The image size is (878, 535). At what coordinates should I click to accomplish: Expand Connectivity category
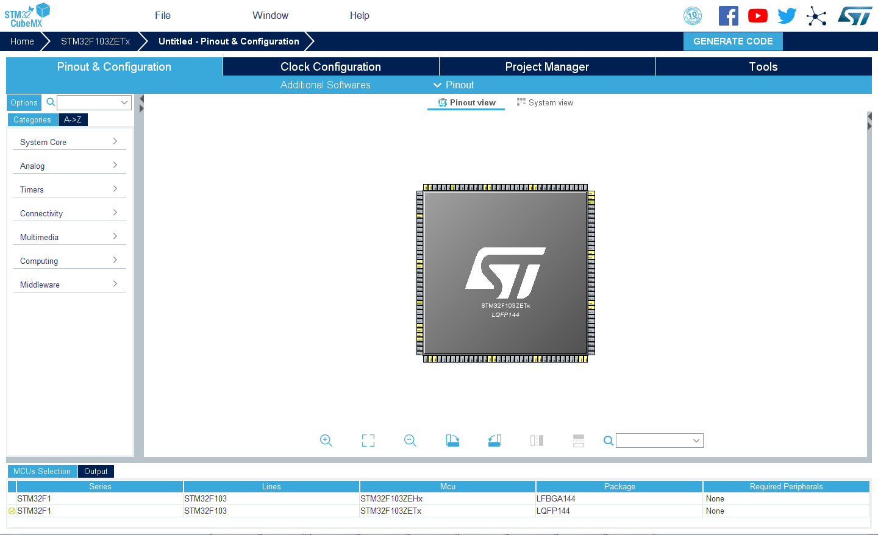tap(70, 213)
